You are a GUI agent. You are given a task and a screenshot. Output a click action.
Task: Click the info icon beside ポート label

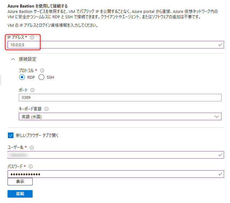[x=32, y=90]
